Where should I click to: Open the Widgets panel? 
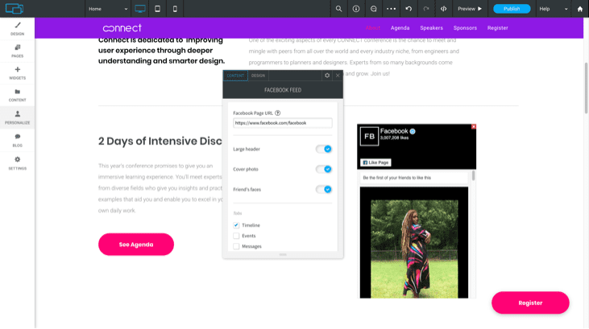17,73
